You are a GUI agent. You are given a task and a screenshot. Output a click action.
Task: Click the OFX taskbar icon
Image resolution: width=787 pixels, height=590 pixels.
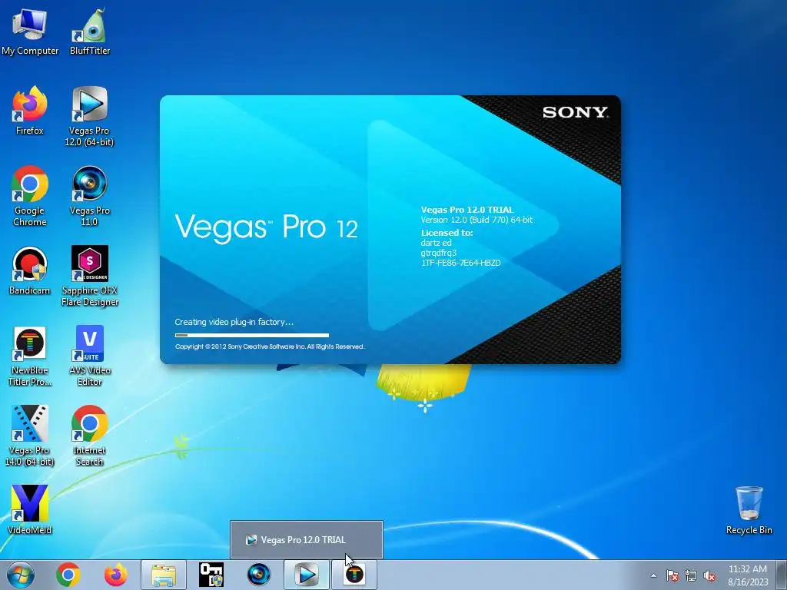coord(211,575)
